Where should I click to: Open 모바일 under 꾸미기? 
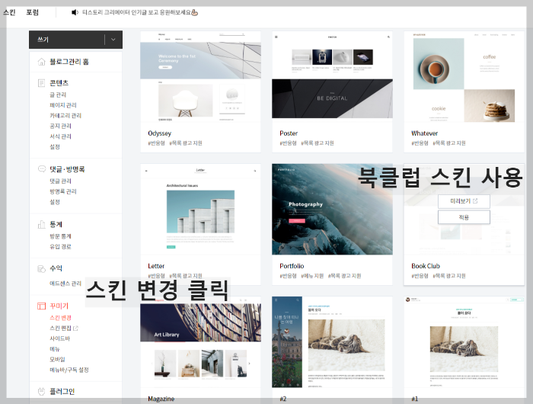pos(57,360)
